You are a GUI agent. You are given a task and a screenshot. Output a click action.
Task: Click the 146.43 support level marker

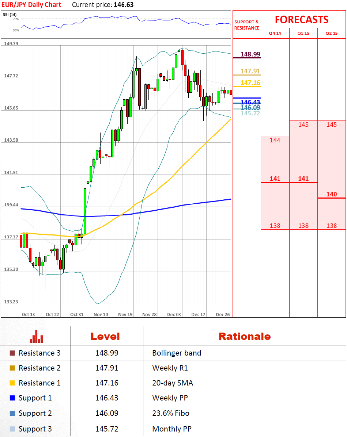pyautogui.click(x=250, y=102)
